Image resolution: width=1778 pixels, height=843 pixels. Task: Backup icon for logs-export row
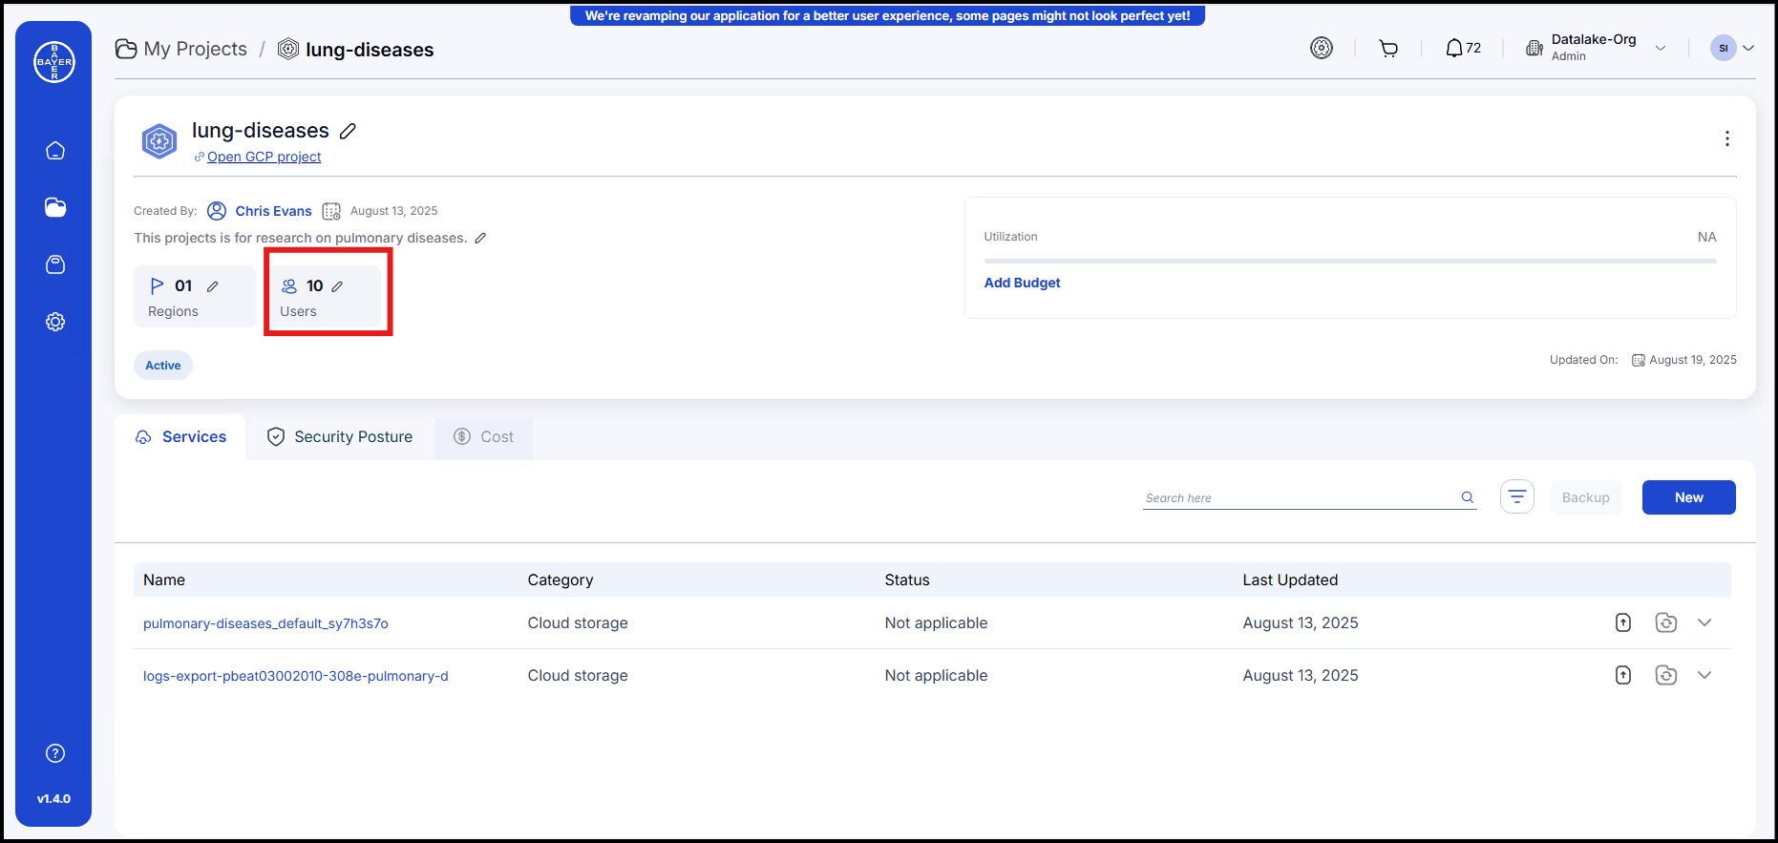(x=1666, y=675)
